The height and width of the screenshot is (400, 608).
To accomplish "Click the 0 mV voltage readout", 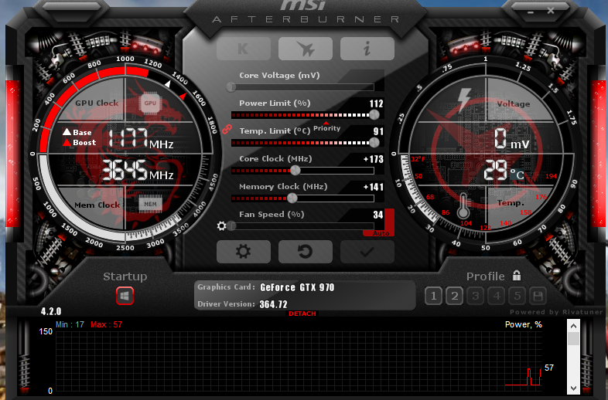I will pyautogui.click(x=511, y=139).
